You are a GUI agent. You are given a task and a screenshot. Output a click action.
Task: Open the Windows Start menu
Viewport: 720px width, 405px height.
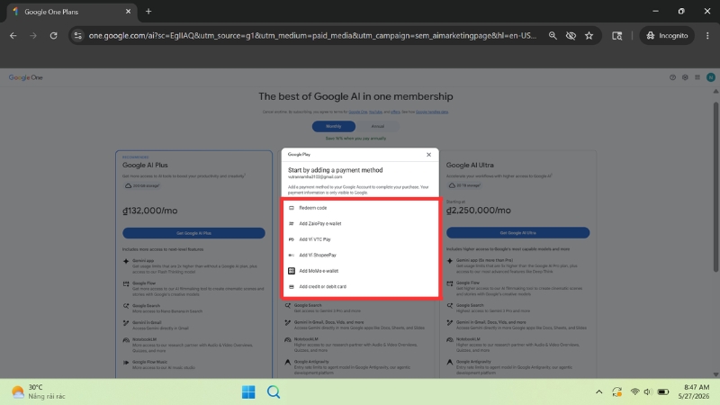click(x=248, y=391)
